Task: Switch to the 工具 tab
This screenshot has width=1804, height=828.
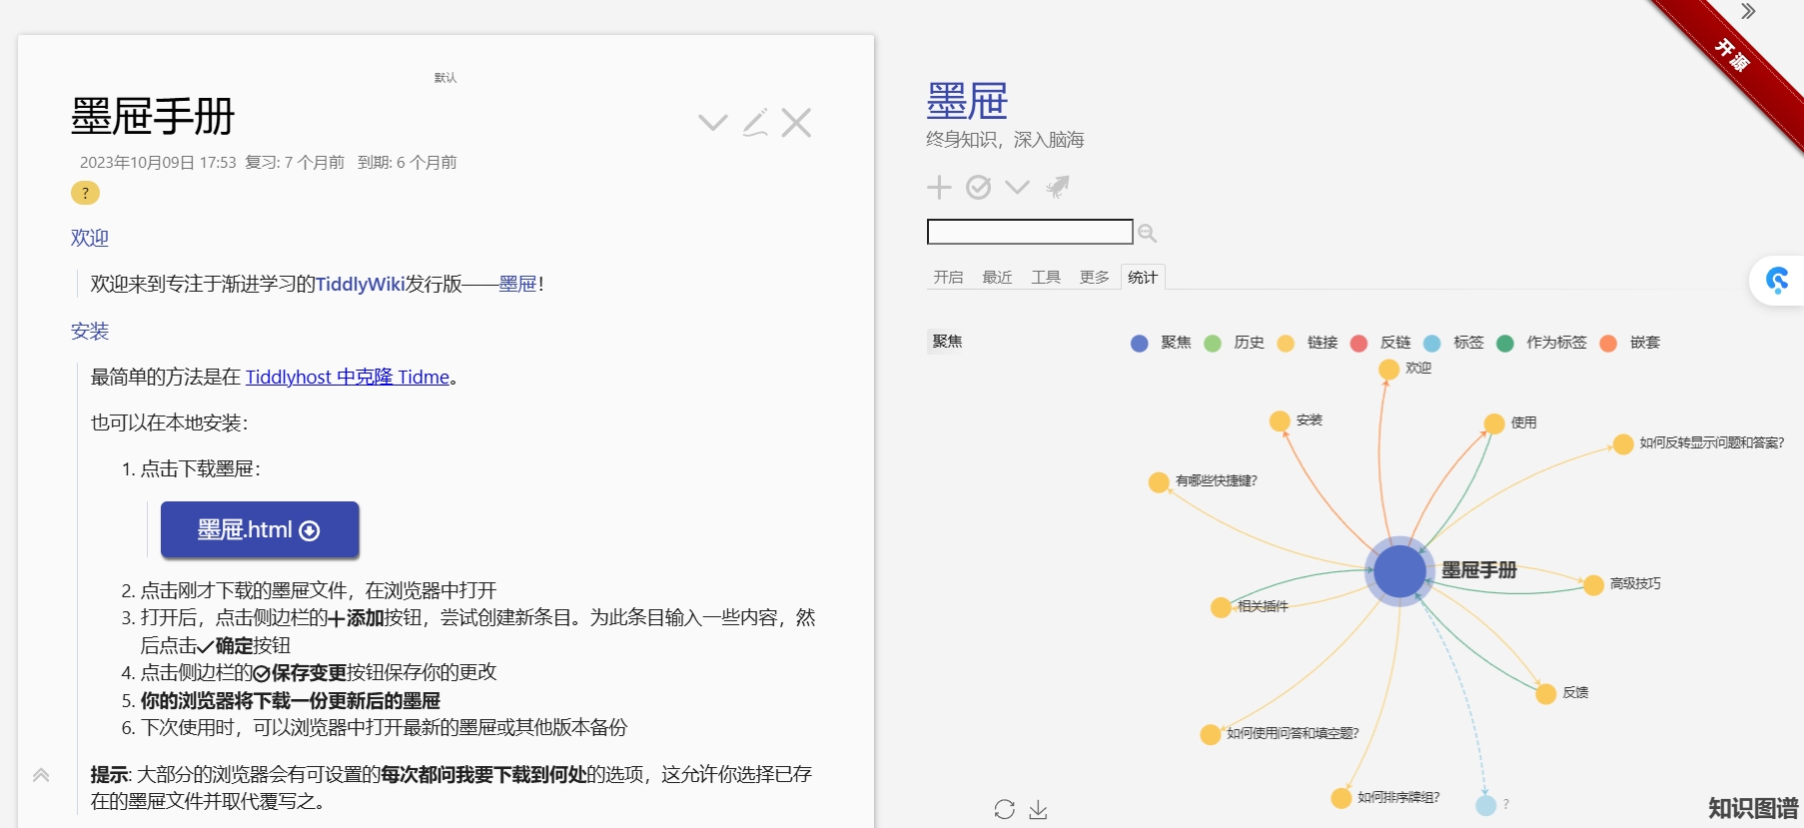Action: point(1046,277)
